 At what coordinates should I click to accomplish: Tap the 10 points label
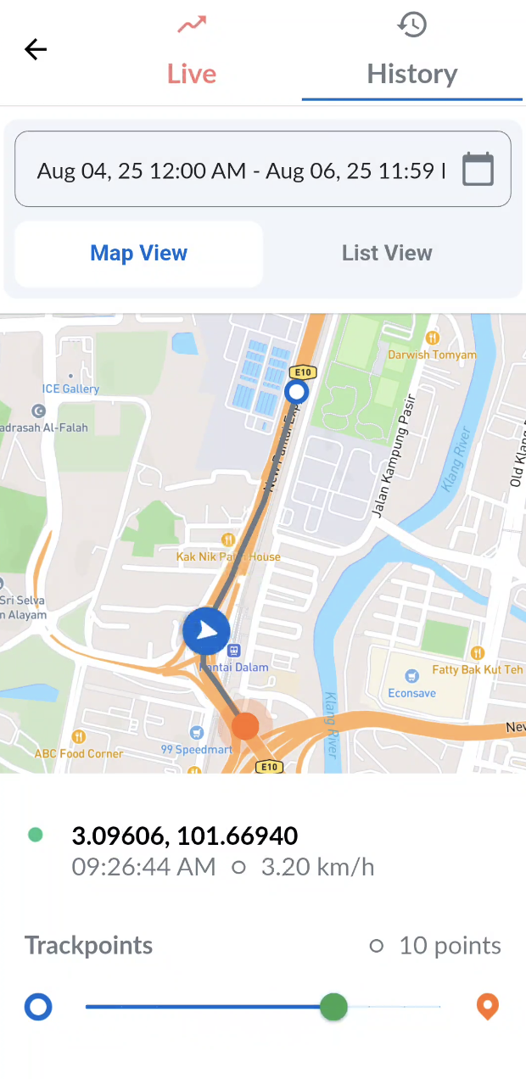click(x=450, y=945)
